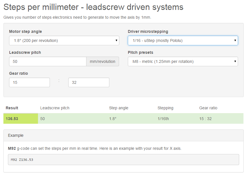The width and height of the screenshot is (244, 173).
Task: Open the Pitch presets dropdown
Action: click(x=183, y=61)
